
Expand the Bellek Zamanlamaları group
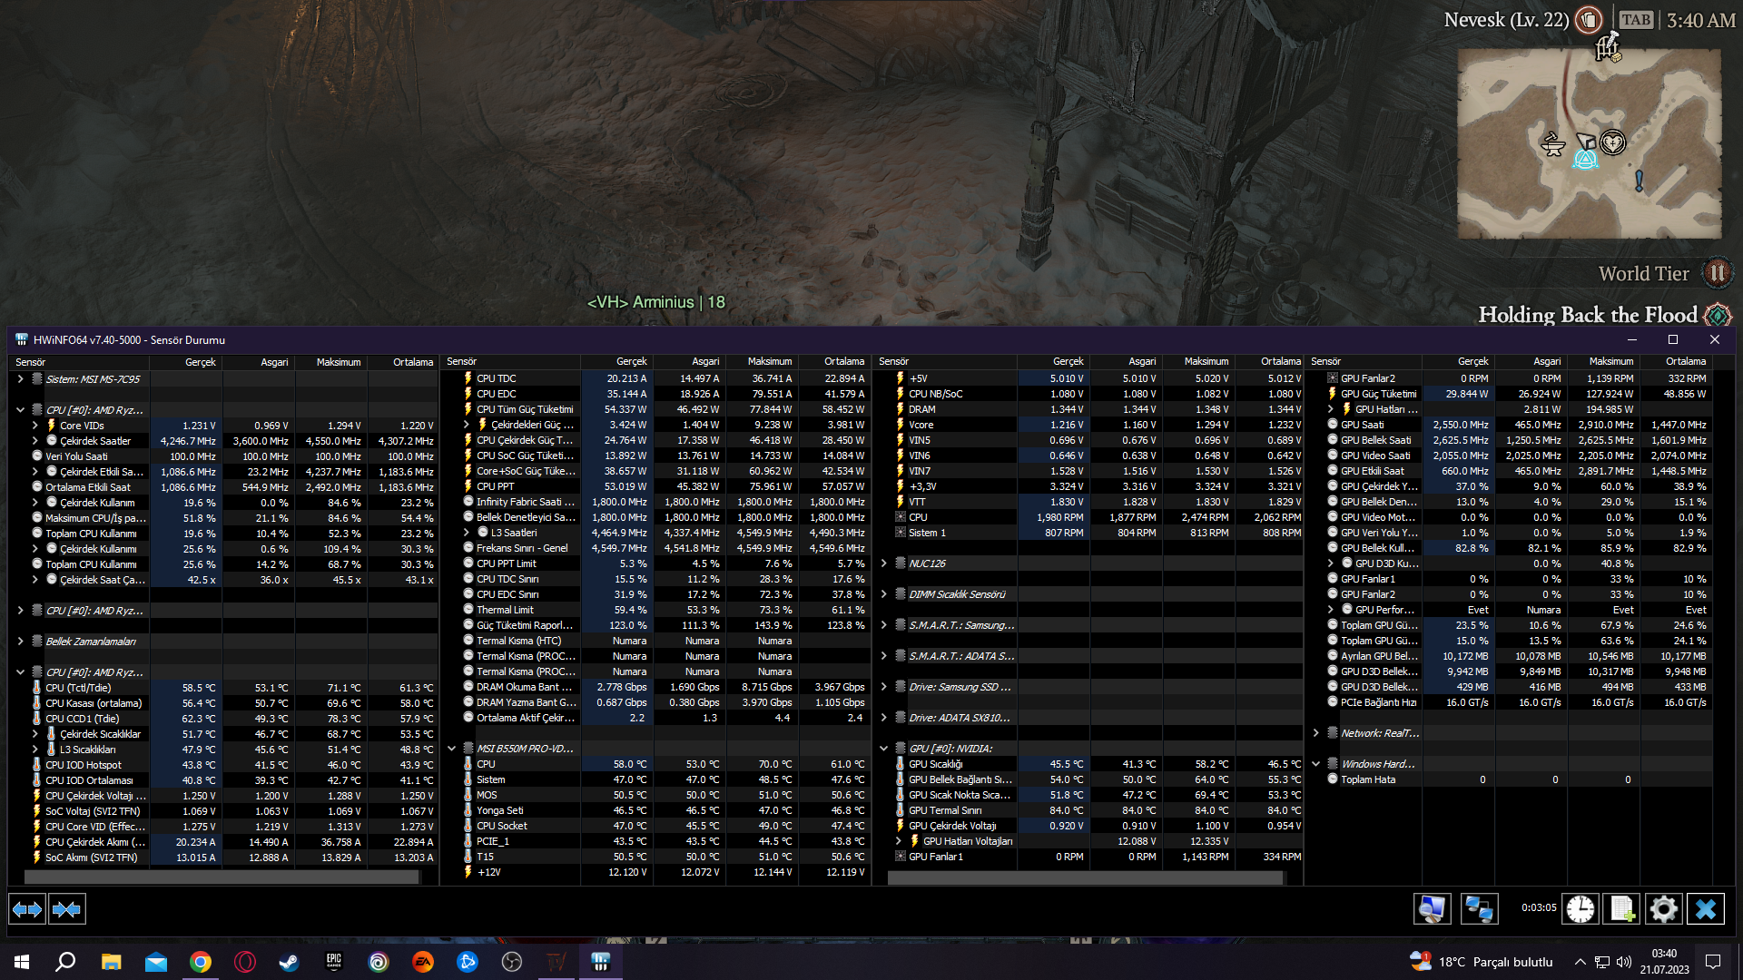(x=20, y=642)
